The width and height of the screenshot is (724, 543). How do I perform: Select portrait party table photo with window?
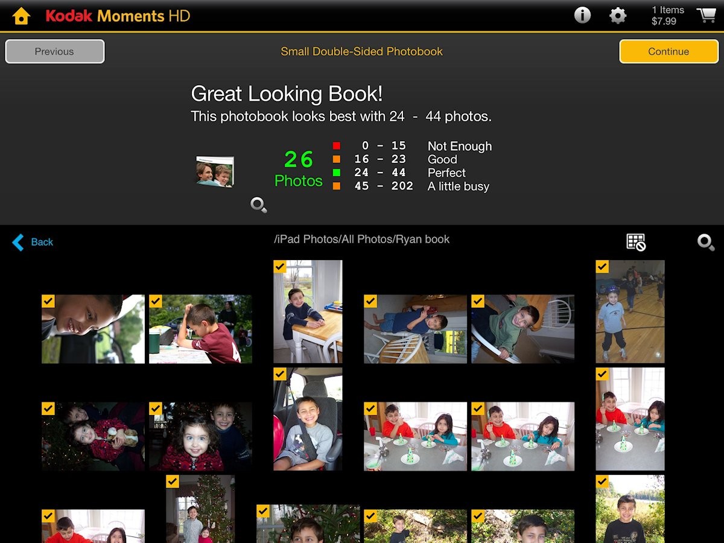[x=630, y=419]
